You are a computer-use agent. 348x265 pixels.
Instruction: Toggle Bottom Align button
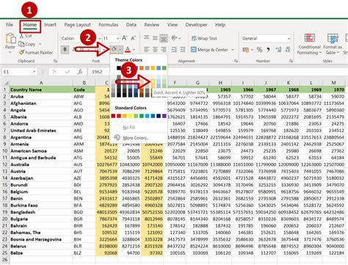(164, 38)
